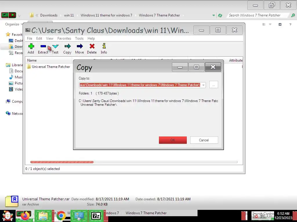Click the Explorer Back arrow button

[x=5, y=15]
